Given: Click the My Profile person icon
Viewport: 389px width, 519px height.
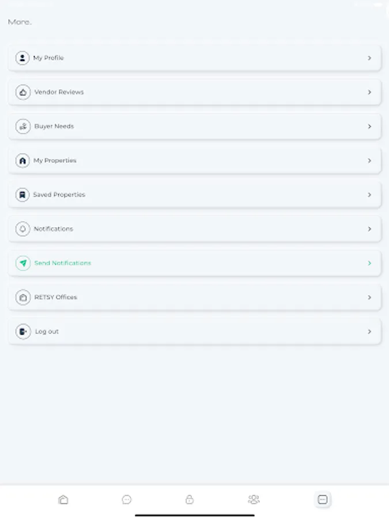Looking at the screenshot, I should click(22, 58).
